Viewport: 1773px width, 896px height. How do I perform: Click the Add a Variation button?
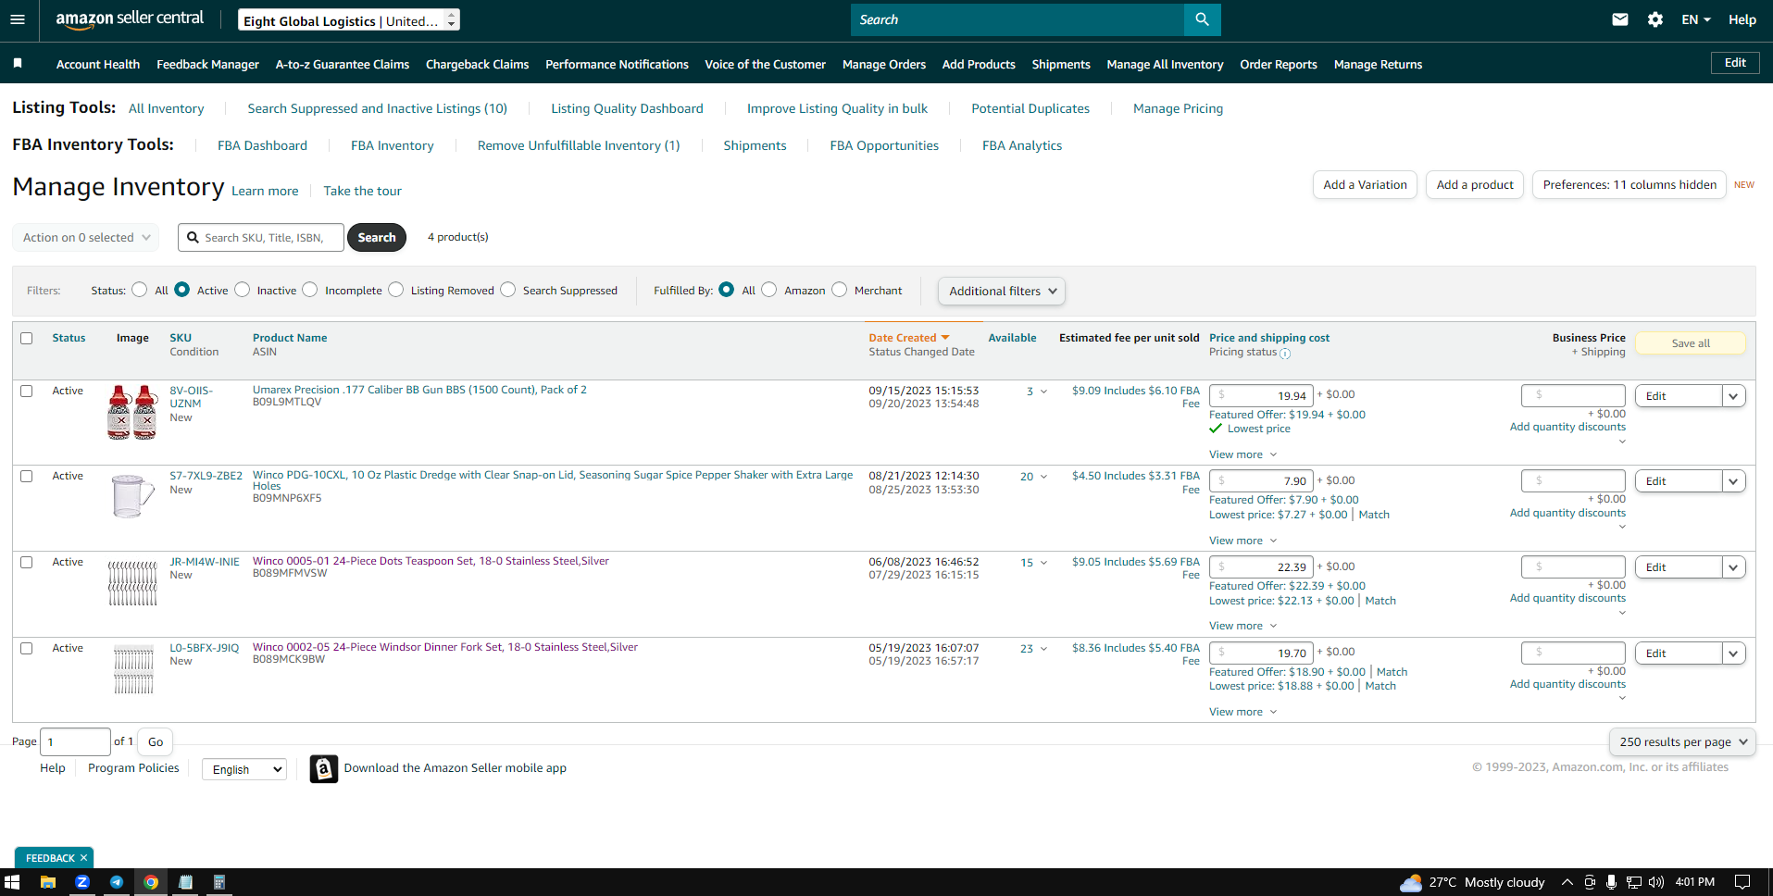click(x=1365, y=184)
